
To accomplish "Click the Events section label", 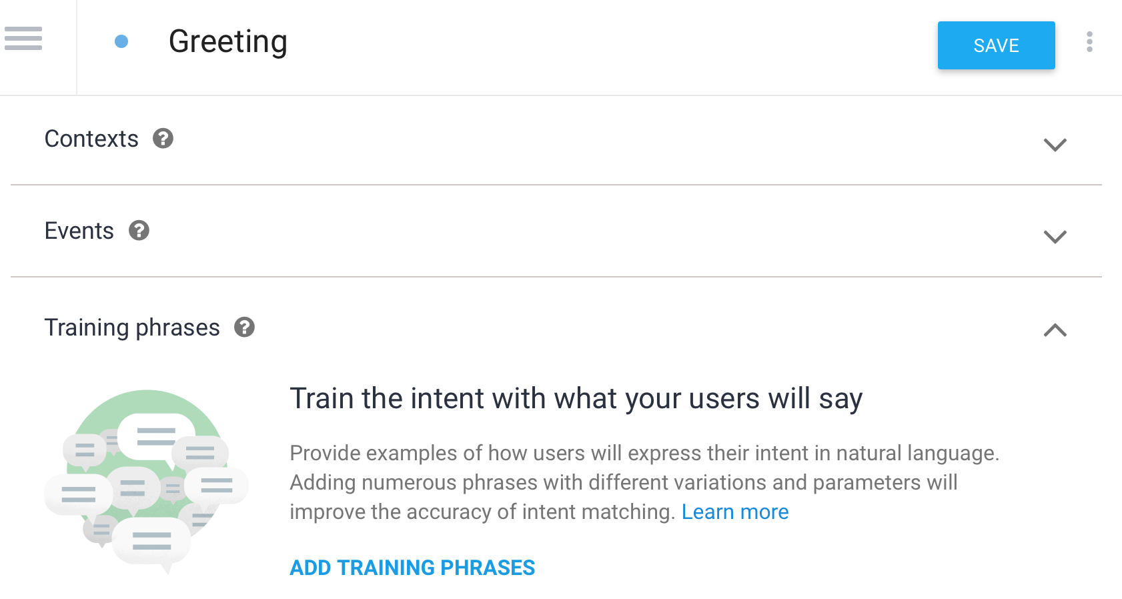I will [x=79, y=231].
